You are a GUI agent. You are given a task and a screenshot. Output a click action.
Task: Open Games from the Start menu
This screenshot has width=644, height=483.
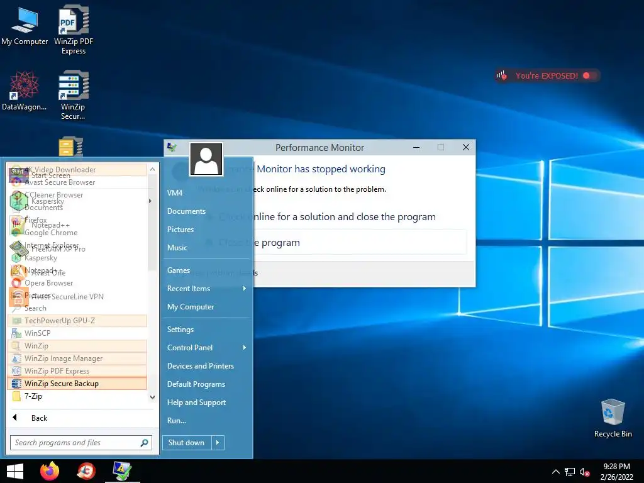207,270
